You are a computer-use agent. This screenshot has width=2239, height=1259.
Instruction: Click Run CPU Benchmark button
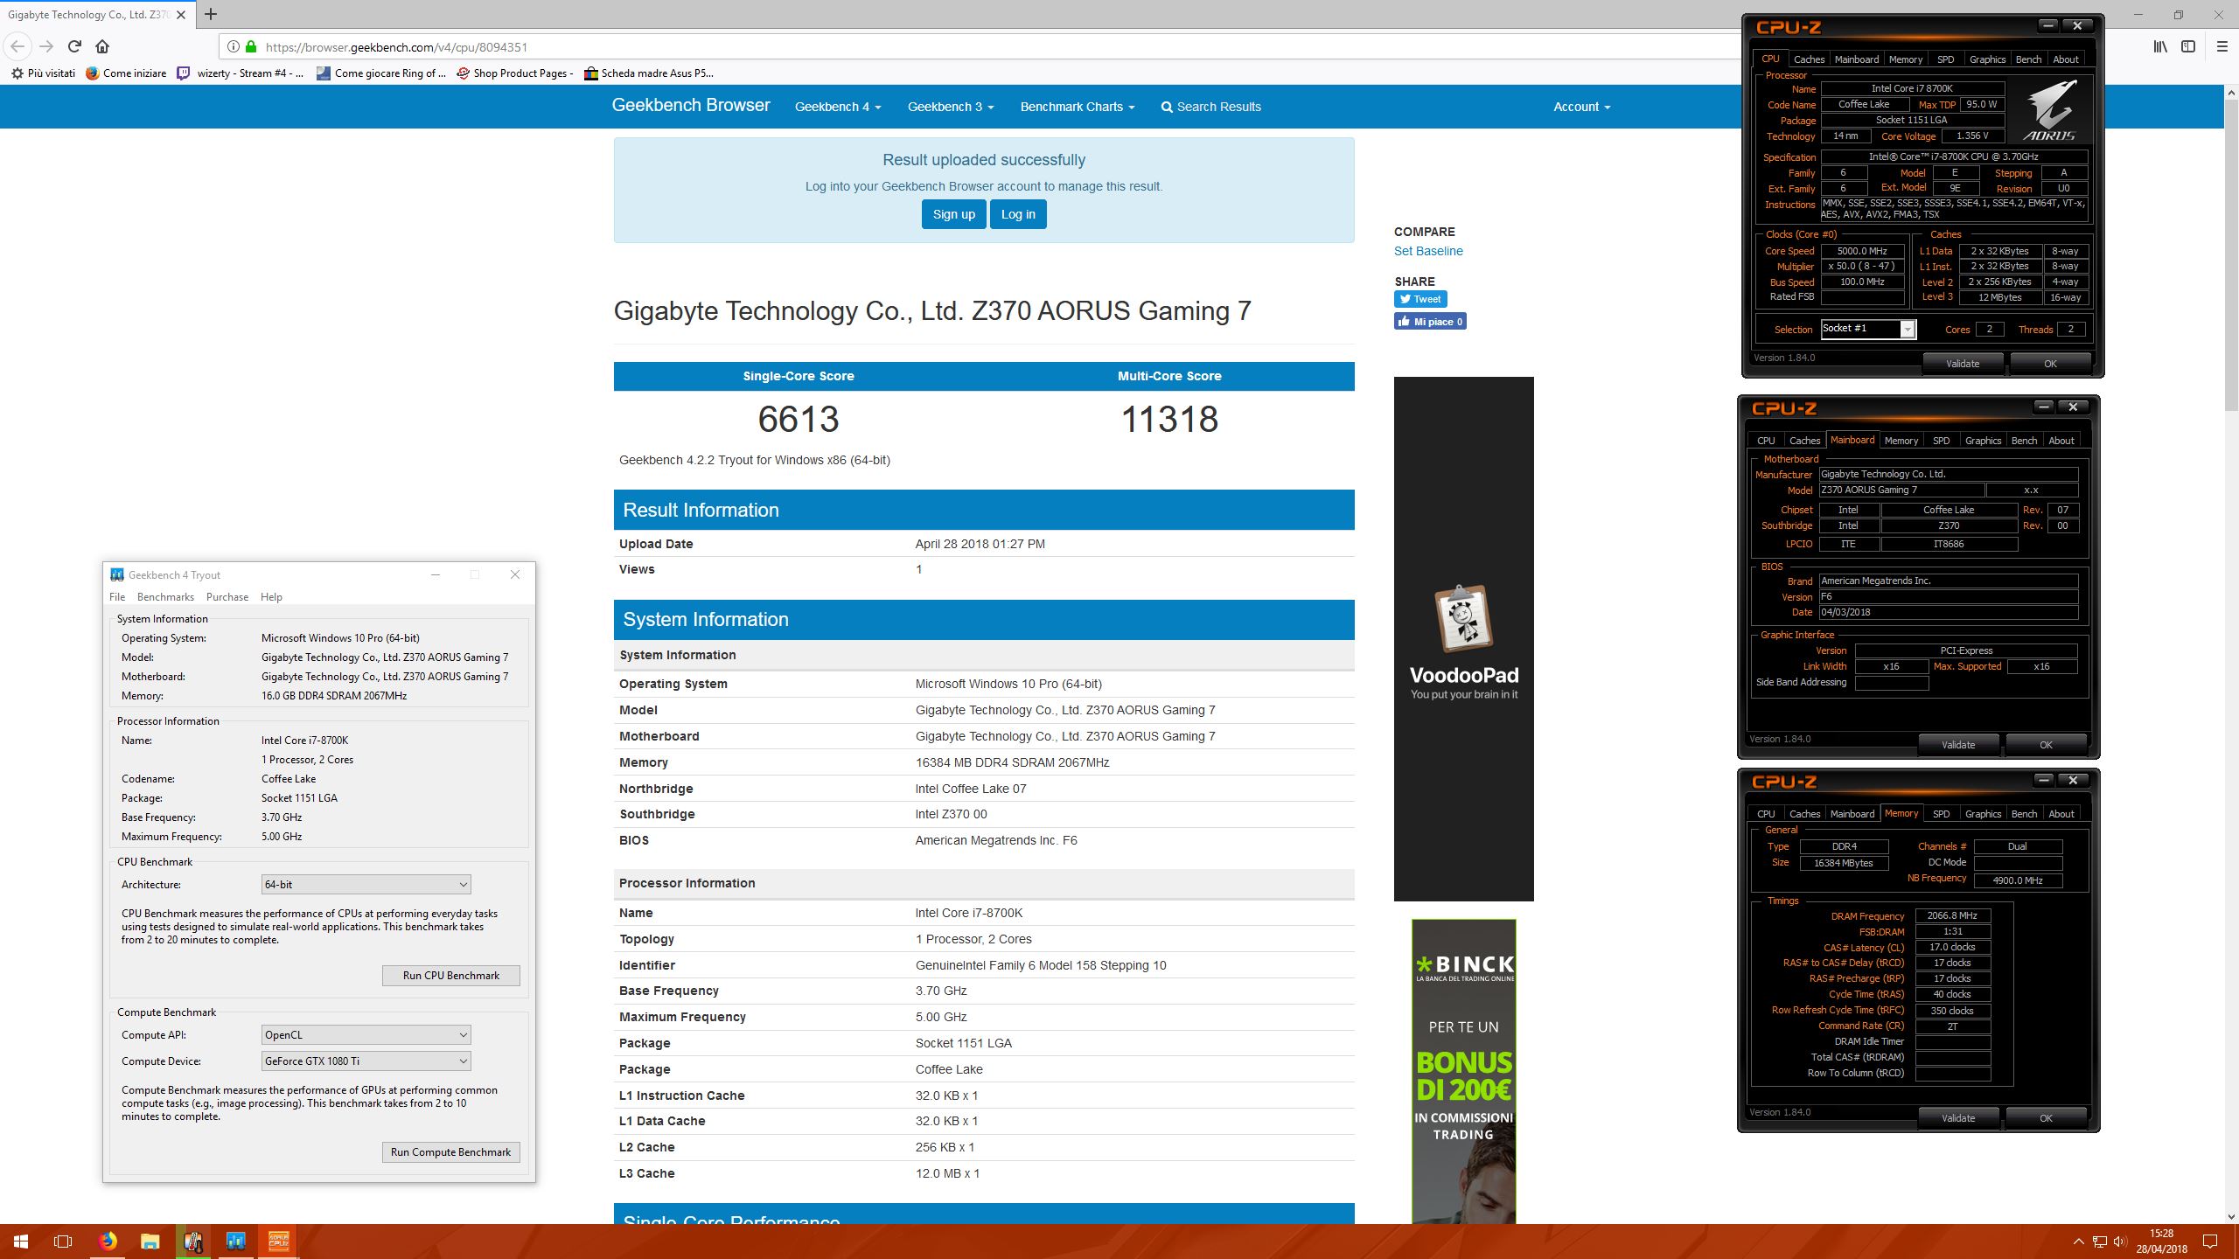(451, 976)
